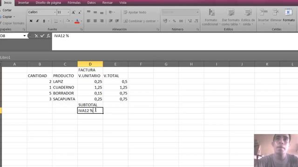The image size is (298, 167).
Task: Open the Name Box dropdown arrow
Action: click(x=25, y=36)
